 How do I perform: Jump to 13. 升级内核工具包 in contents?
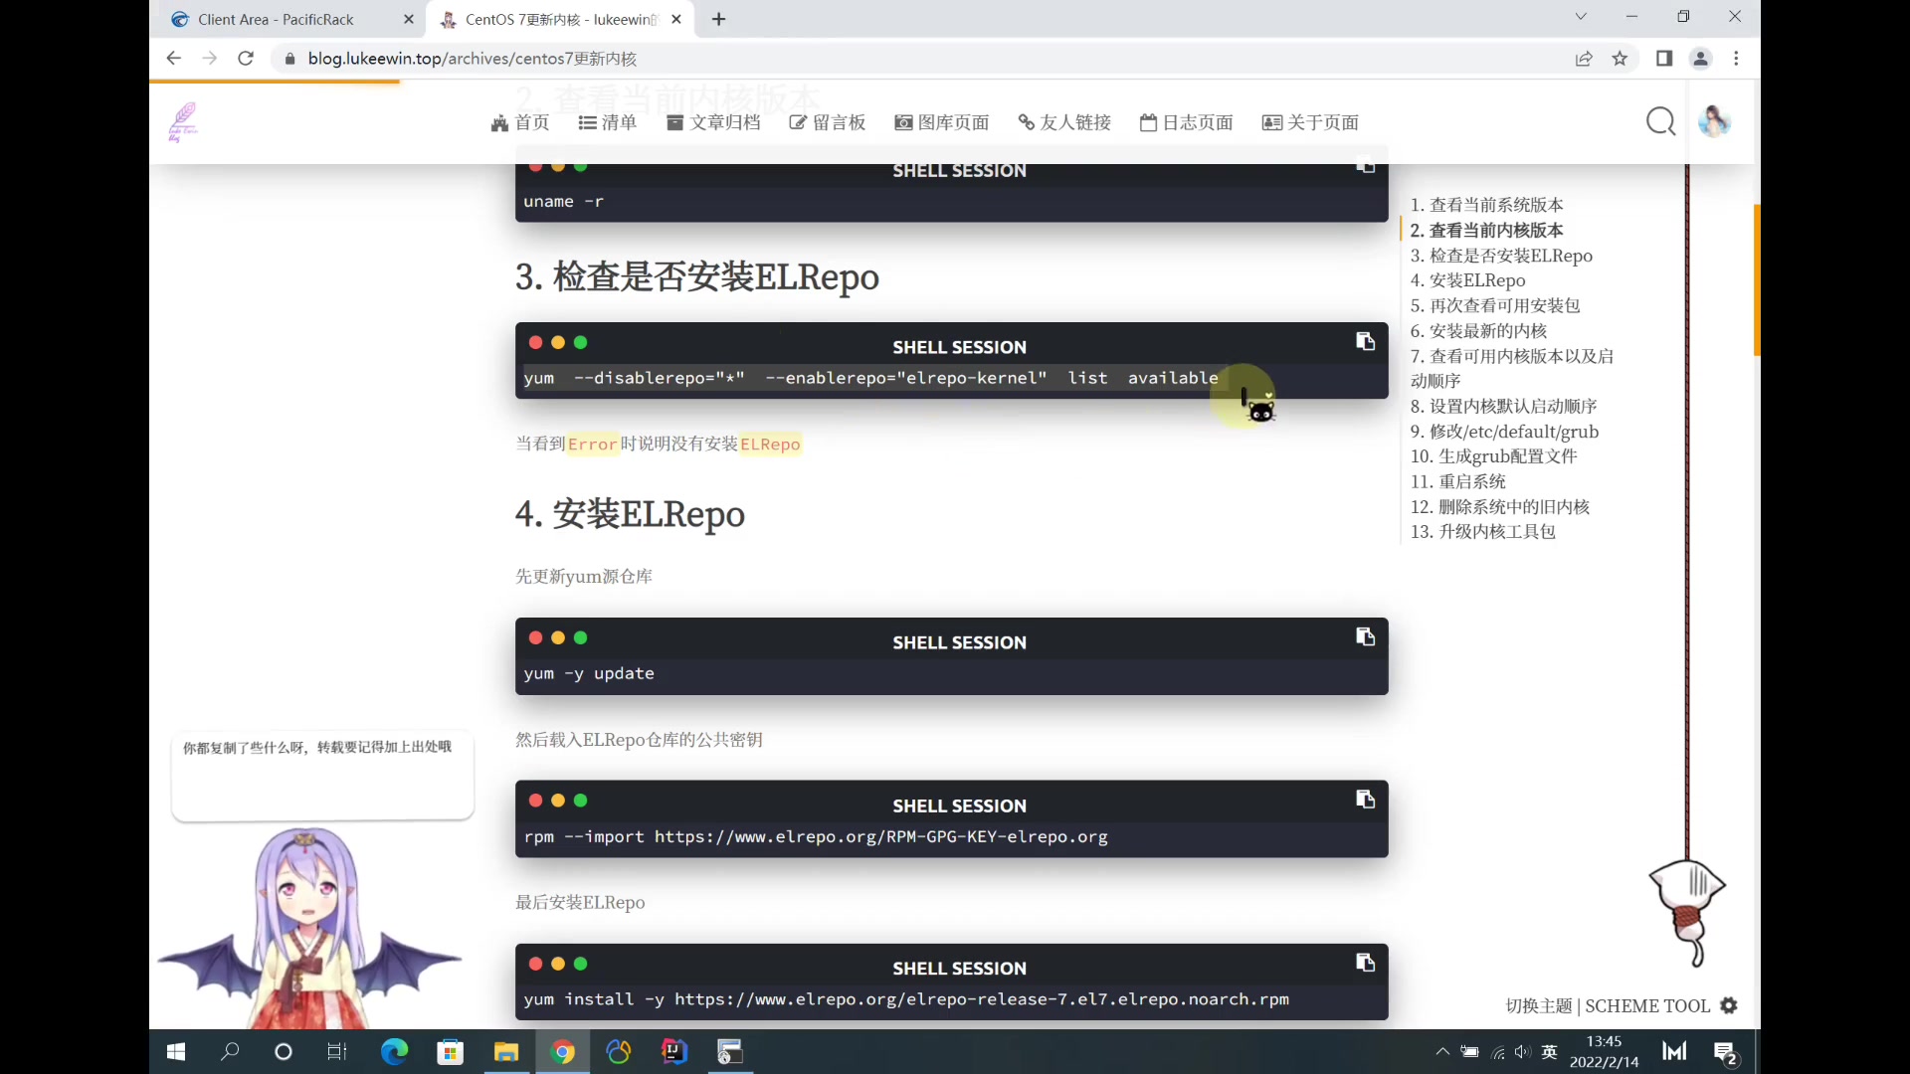tap(1482, 532)
